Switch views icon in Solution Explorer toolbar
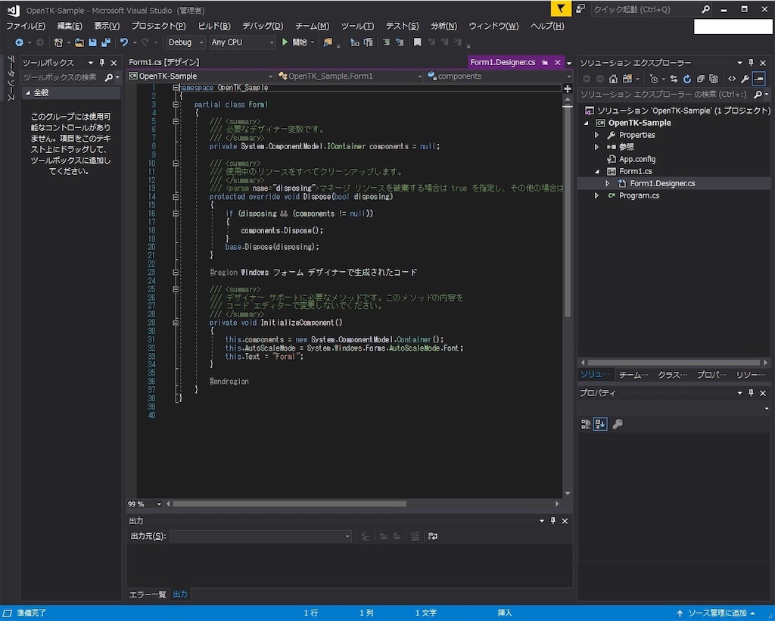 click(x=627, y=79)
